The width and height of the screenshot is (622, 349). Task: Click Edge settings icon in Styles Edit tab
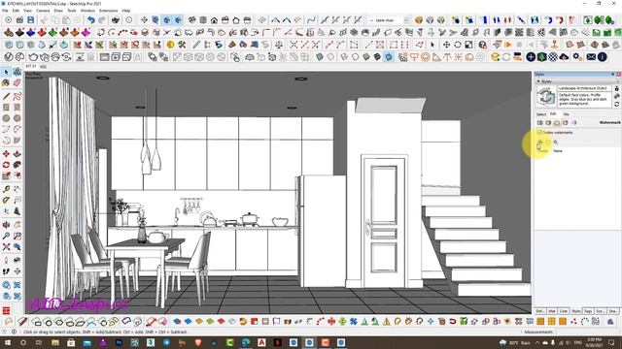click(x=540, y=123)
